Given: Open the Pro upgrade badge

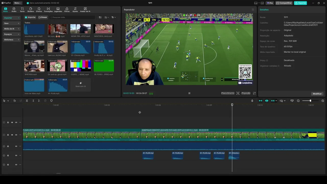Looking at the screenshot, I should [270, 3].
